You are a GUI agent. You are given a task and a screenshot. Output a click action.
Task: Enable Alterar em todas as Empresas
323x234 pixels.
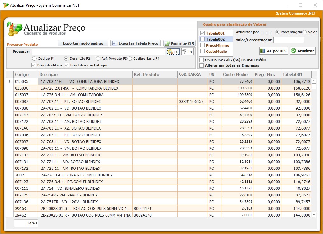tap(202, 65)
